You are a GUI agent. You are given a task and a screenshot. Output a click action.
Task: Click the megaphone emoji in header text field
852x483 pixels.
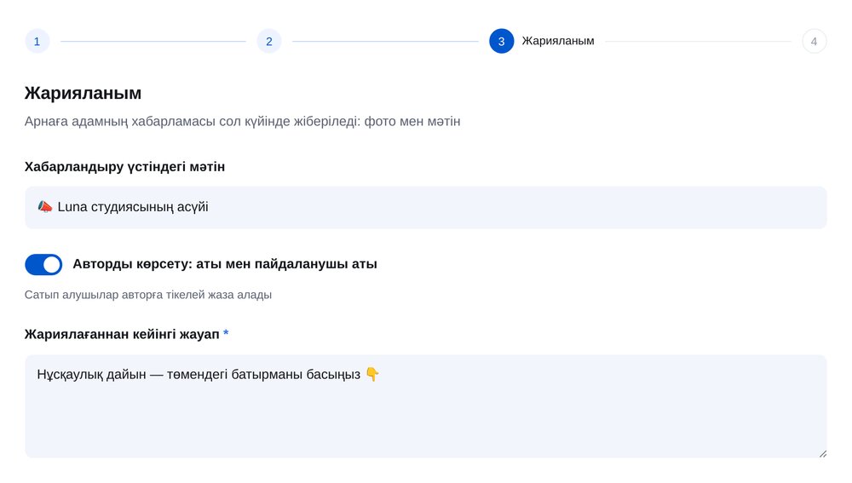click(x=45, y=206)
